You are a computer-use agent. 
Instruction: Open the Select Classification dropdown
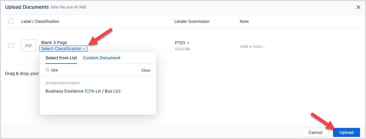click(x=63, y=49)
